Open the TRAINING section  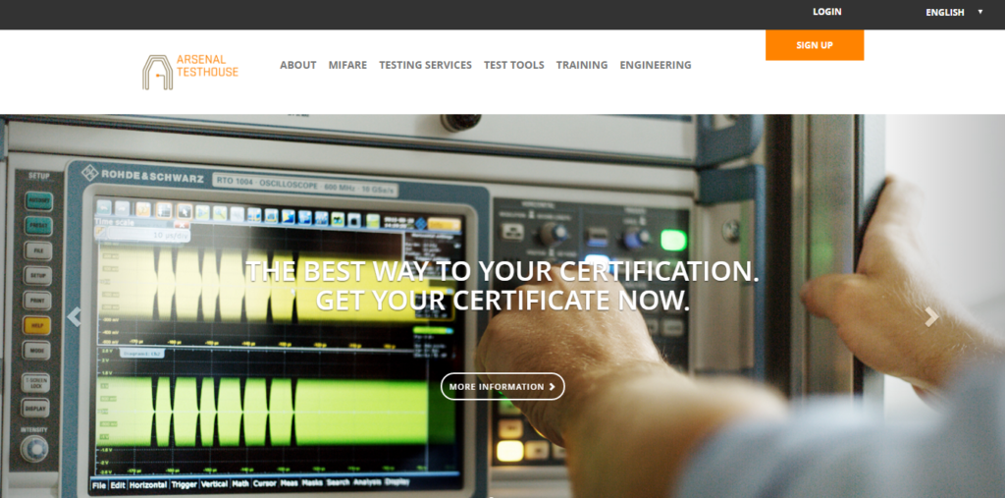(x=581, y=65)
